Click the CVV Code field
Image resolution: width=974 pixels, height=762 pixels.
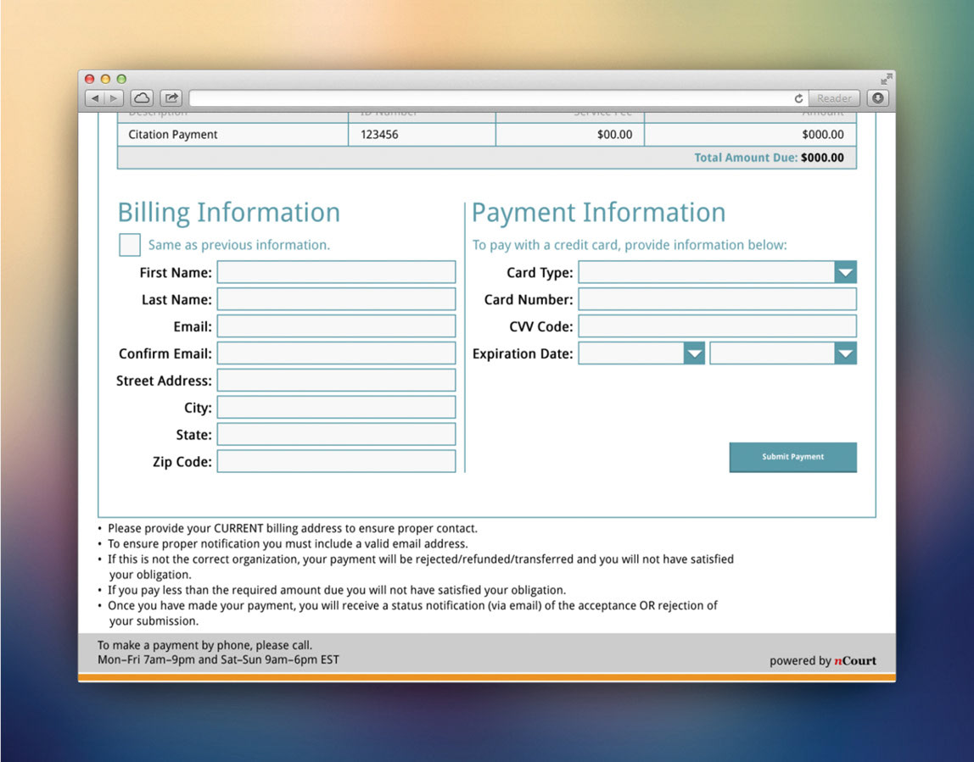(718, 326)
